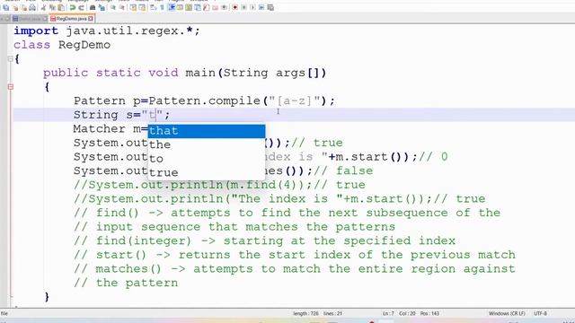The width and height of the screenshot is (575, 323).
Task: Open Folder as Workspace toolbar icon
Action: click(x=216, y=8)
